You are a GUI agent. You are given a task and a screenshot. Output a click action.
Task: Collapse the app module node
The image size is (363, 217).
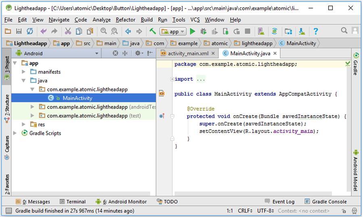pos(15,63)
